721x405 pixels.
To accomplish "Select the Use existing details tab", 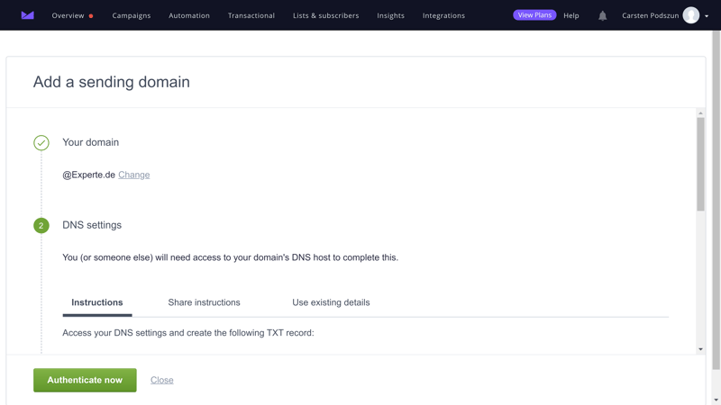I will [331, 302].
